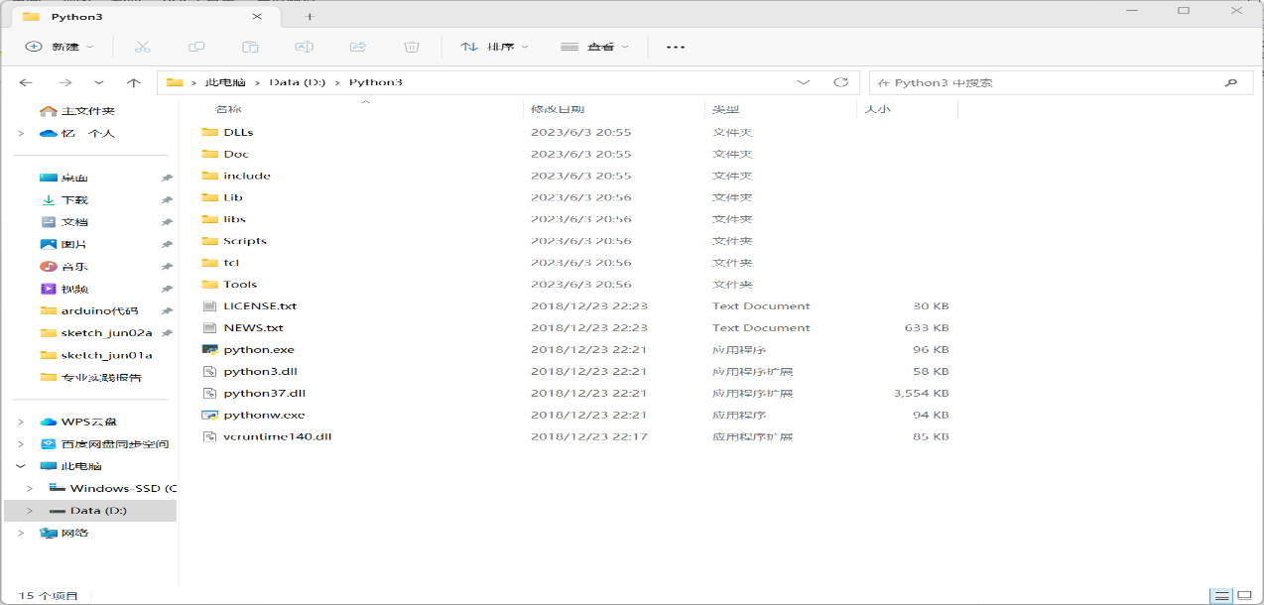The width and height of the screenshot is (1264, 605).
Task: Click Data (D:) in the address breadcrumb
Action: (x=298, y=82)
